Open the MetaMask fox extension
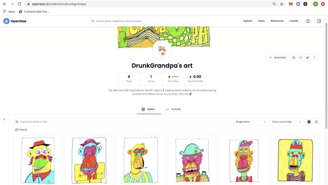328x185 pixels. click(x=291, y=4)
